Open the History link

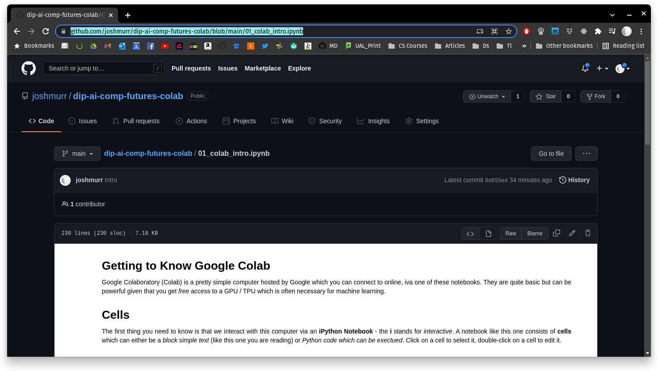point(574,180)
